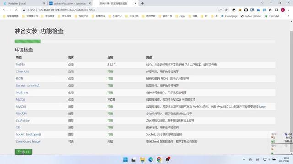This screenshot has height=164, width=293.
Task: Click the first black extension icon
Action: pos(234,10)
